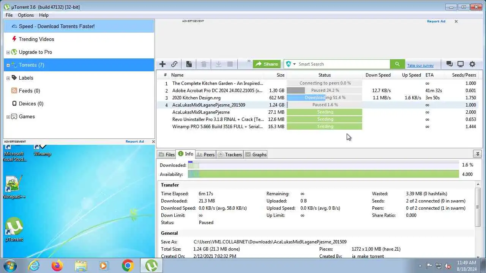Select The Complete Kitchen Garden torrent row
This screenshot has width=486, height=273.
pos(319,83)
